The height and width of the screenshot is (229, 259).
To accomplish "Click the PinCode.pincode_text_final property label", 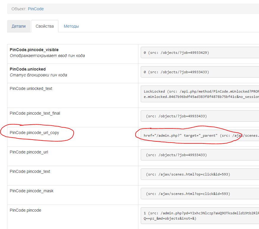I will pos(35,113).
